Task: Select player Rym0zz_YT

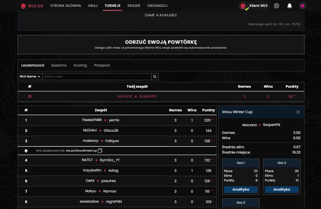Action: pos(110,160)
